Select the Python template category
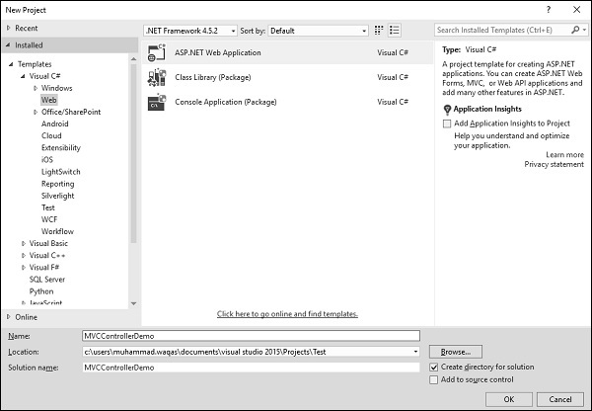This screenshot has width=592, height=411. click(41, 291)
